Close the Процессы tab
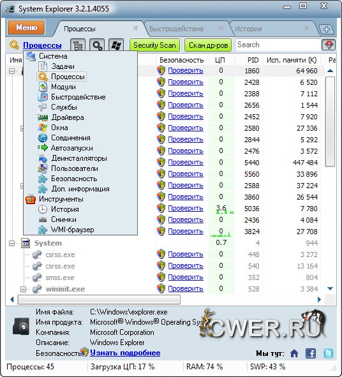The height and width of the screenshot is (377, 342). [x=135, y=28]
